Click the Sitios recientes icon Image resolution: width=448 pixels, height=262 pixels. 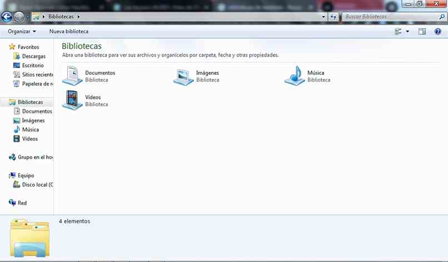17,75
